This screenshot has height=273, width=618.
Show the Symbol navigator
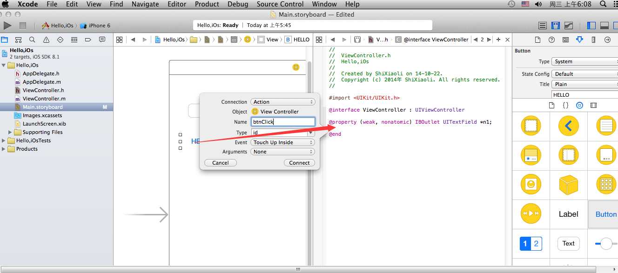tap(19, 40)
